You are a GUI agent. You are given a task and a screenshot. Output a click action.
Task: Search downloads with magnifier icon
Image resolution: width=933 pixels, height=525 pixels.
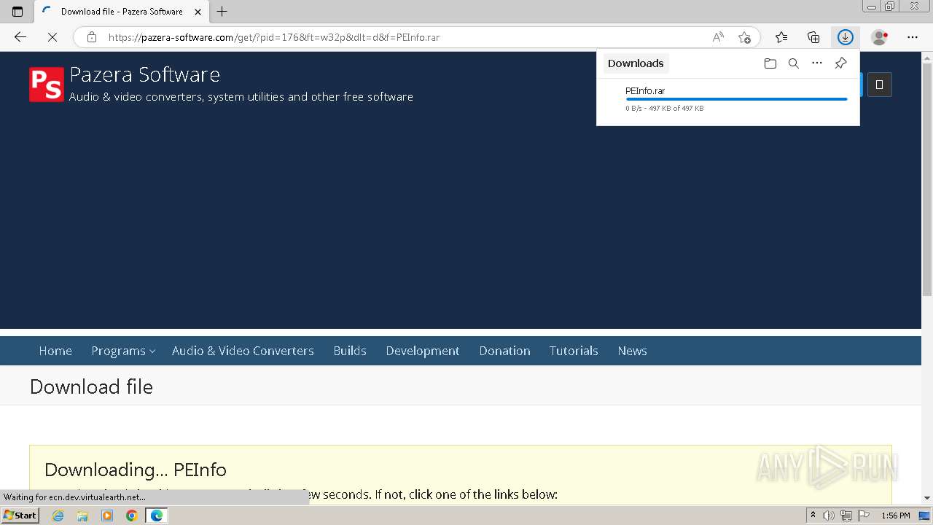coord(794,63)
